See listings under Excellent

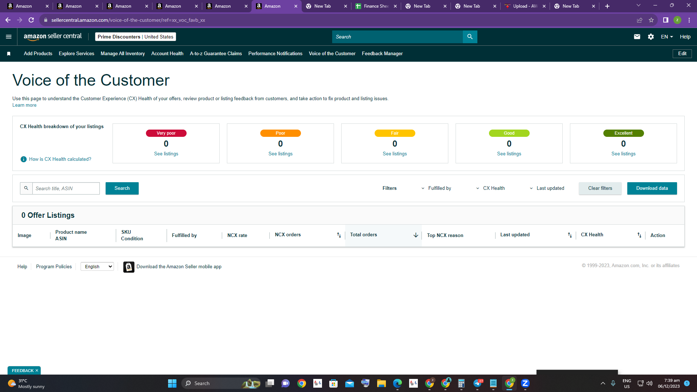click(x=623, y=154)
